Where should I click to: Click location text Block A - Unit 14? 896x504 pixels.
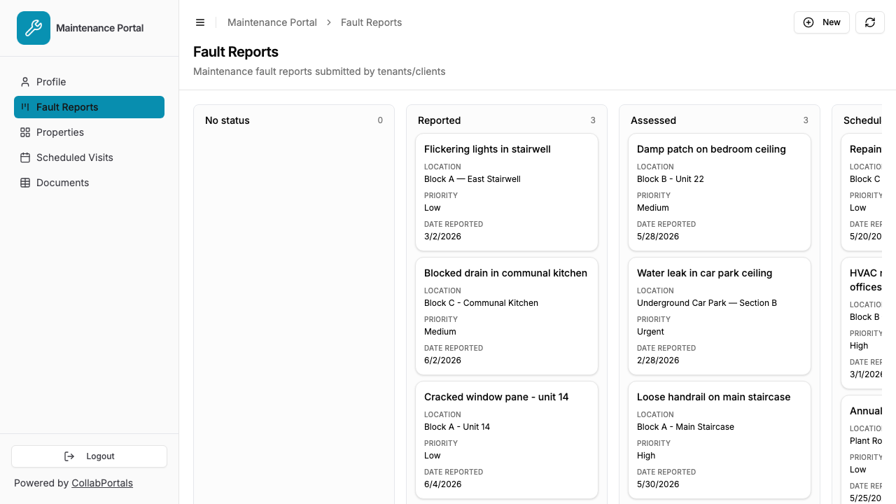tap(457, 427)
